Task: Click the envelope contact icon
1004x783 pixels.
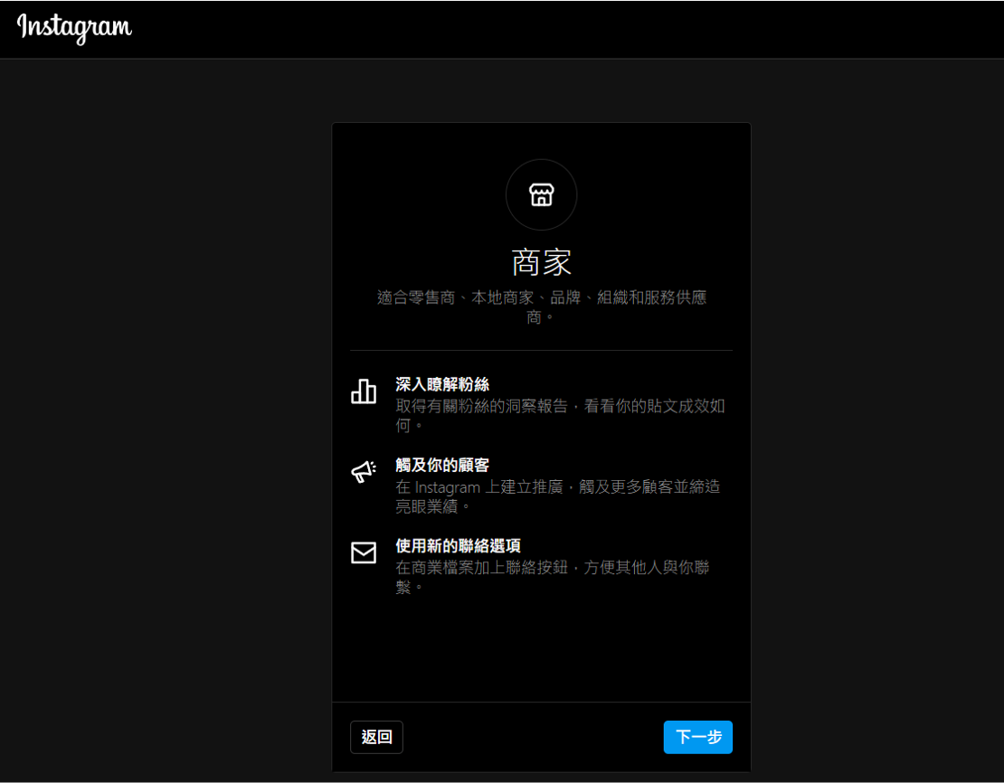Action: [364, 552]
